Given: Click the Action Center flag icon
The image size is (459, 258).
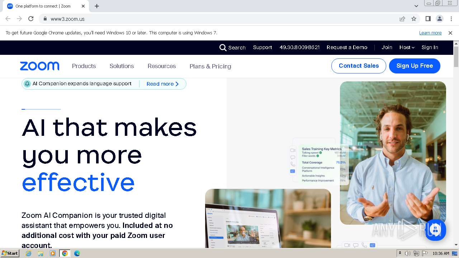Looking at the screenshot, I should tap(425, 253).
